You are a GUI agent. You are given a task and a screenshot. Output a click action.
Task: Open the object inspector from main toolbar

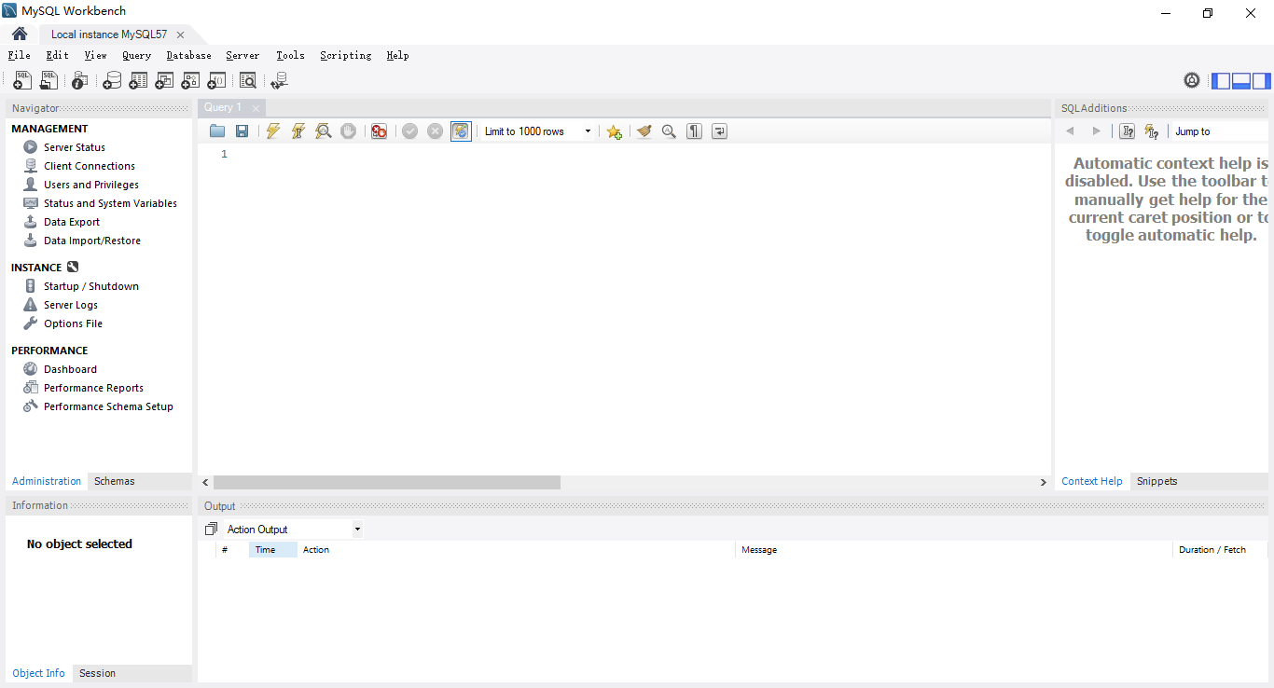80,81
